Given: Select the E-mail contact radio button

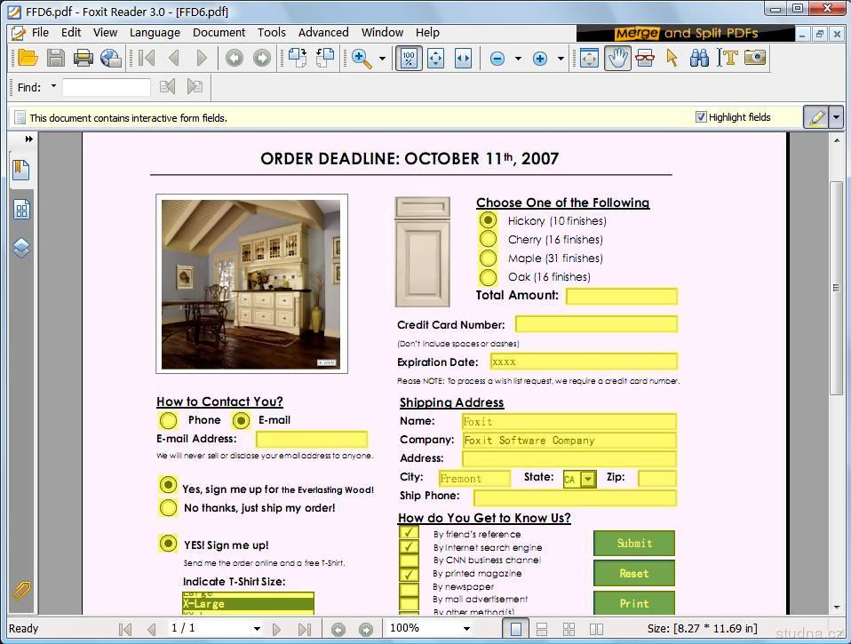Looking at the screenshot, I should [x=241, y=420].
